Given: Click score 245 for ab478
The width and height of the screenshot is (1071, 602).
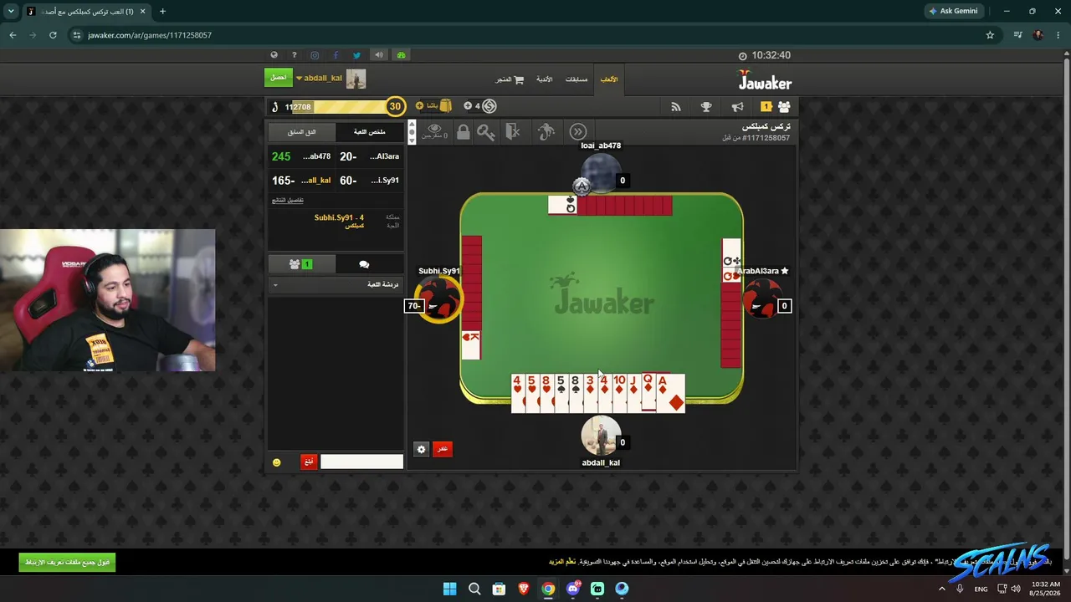Looking at the screenshot, I should [281, 156].
